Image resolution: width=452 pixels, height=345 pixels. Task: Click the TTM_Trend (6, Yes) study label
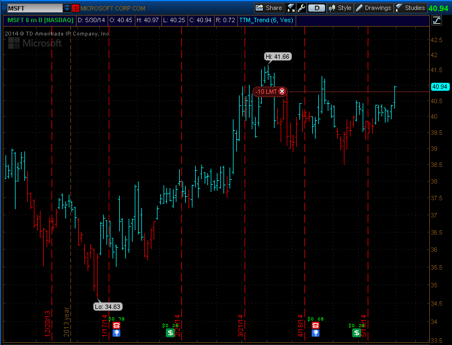coord(266,20)
